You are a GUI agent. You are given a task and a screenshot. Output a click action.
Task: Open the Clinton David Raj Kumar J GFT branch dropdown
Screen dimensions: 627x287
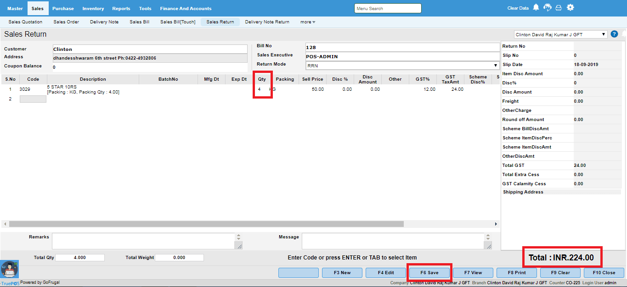(560, 34)
